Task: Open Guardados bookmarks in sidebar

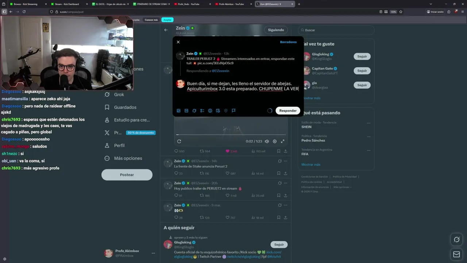Action: 120,107
